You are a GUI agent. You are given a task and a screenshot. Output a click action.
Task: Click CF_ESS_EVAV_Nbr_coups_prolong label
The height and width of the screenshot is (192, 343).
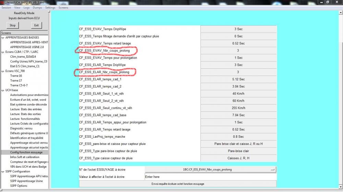point(104,50)
